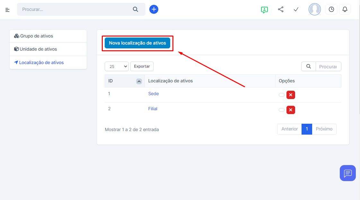
Task: Click the share icon in top bar
Action: (281, 10)
